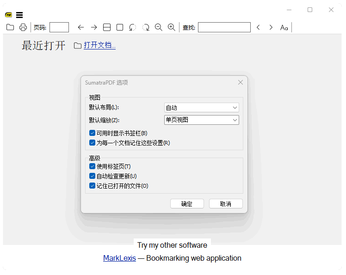Click the 页码 page number input field

click(59, 27)
